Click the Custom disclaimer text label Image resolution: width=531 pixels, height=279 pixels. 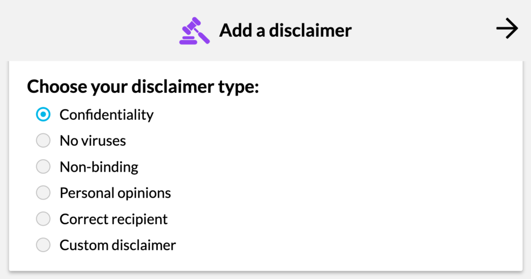(118, 245)
